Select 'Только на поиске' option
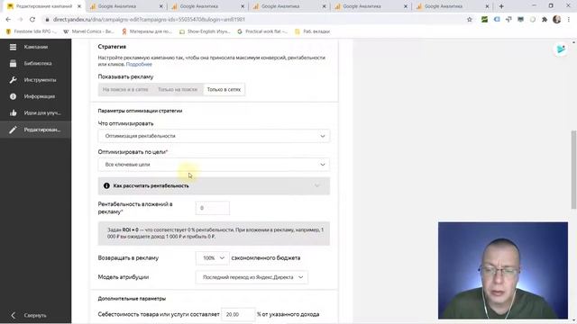Image resolution: width=577 pixels, height=324 pixels. 178,89
